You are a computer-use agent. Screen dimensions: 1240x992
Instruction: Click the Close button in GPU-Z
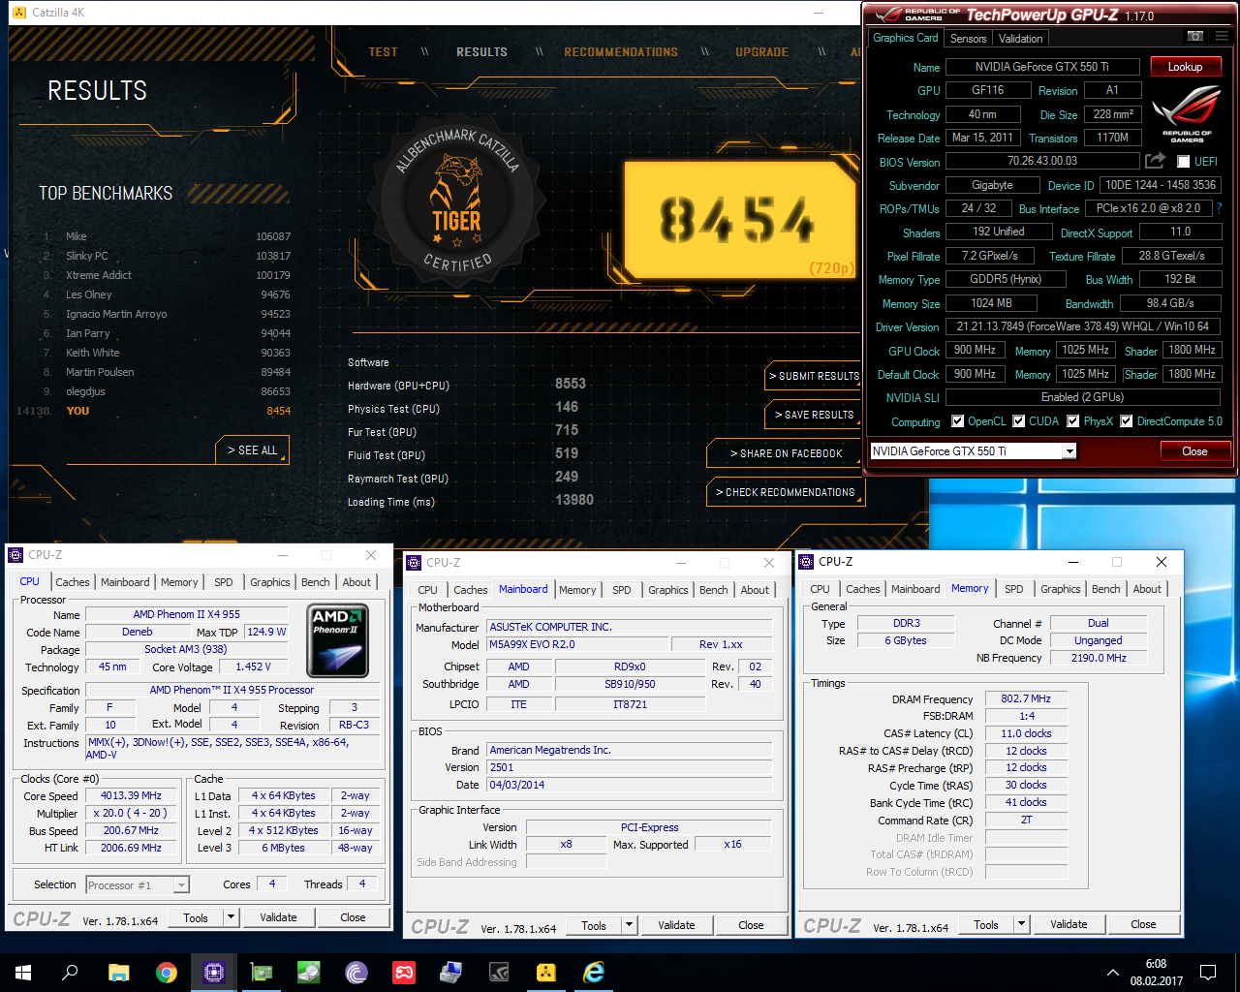click(x=1194, y=451)
